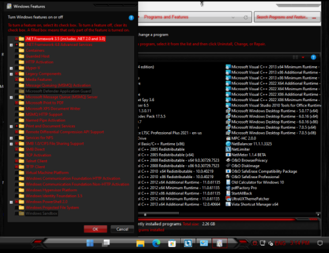Open the address bar history dropdown
This screenshot has height=253, width=329.
pyautogui.click(x=233, y=17)
